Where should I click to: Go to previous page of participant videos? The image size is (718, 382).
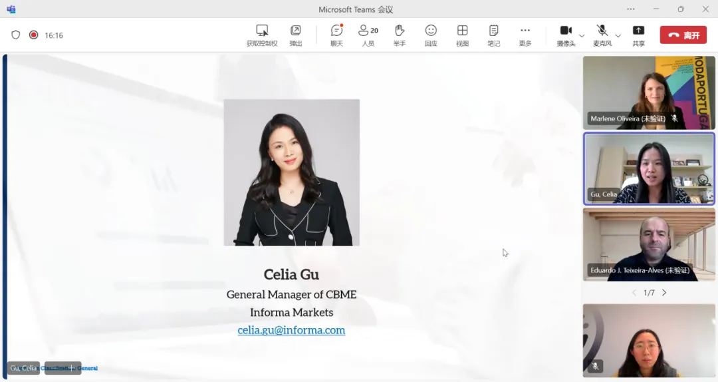634,293
